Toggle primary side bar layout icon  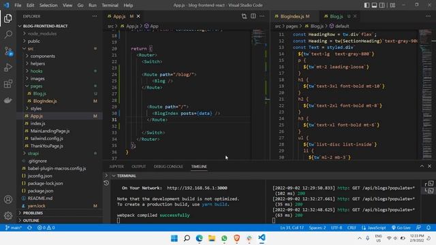(367, 5)
